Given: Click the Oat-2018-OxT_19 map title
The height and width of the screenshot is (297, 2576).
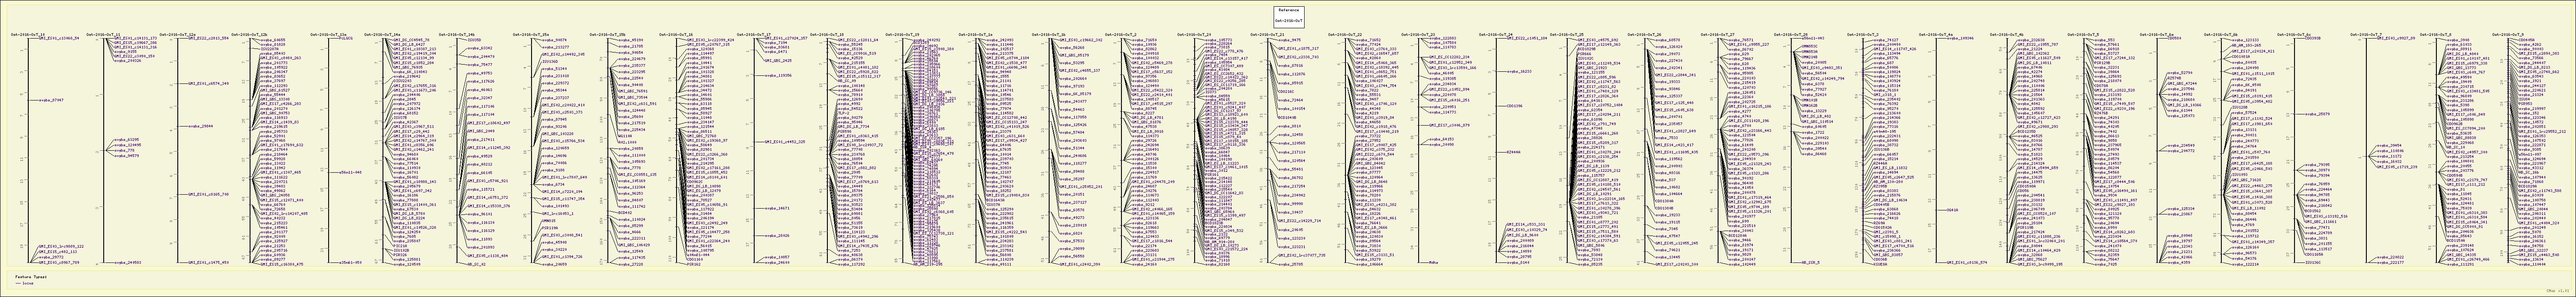Looking at the screenshot, I should (903, 34).
